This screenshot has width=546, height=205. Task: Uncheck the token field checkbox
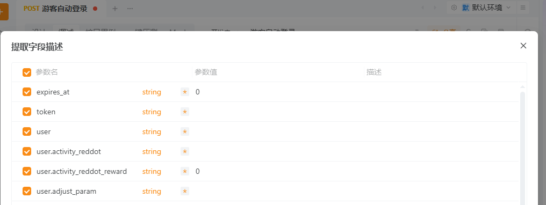(x=27, y=112)
